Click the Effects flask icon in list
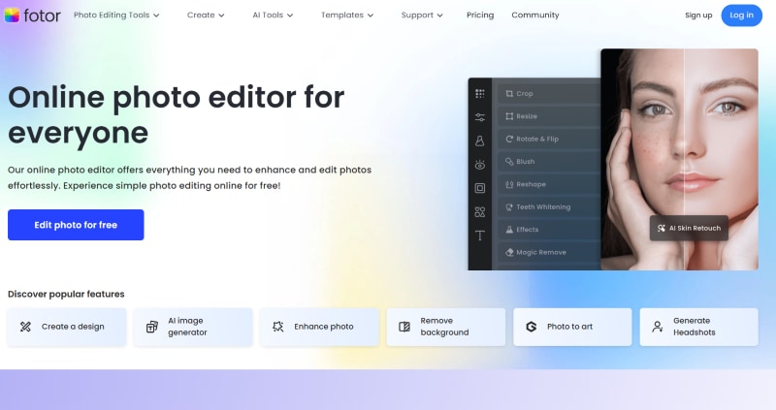 tap(509, 230)
